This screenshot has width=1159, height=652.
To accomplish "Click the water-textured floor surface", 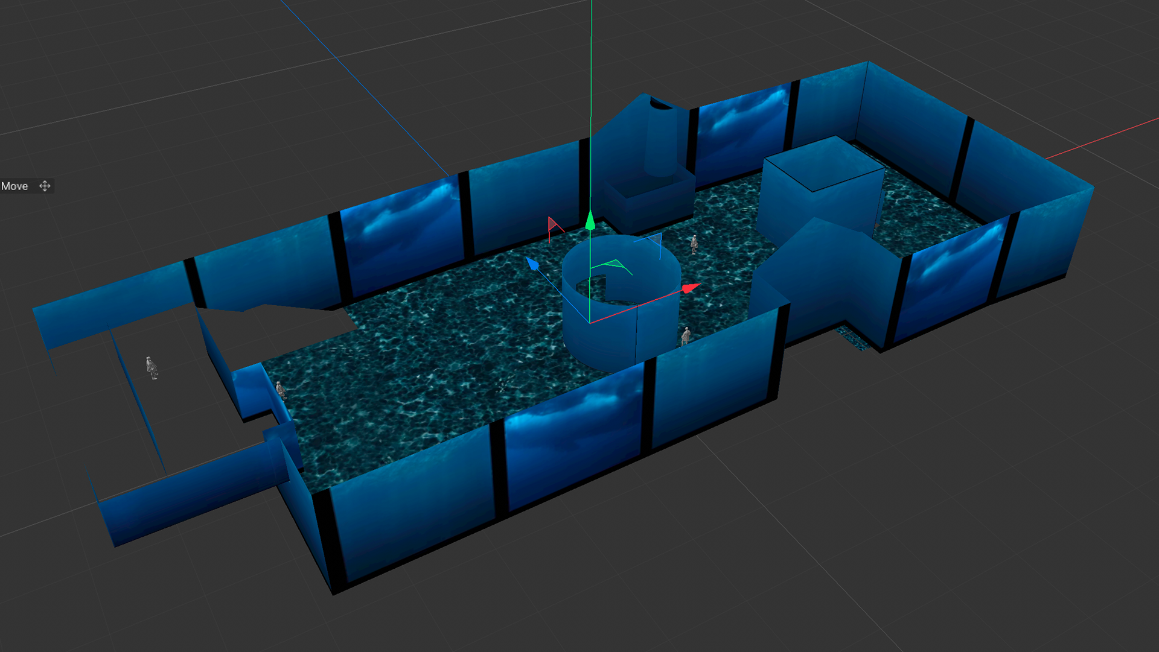I will coord(435,362).
